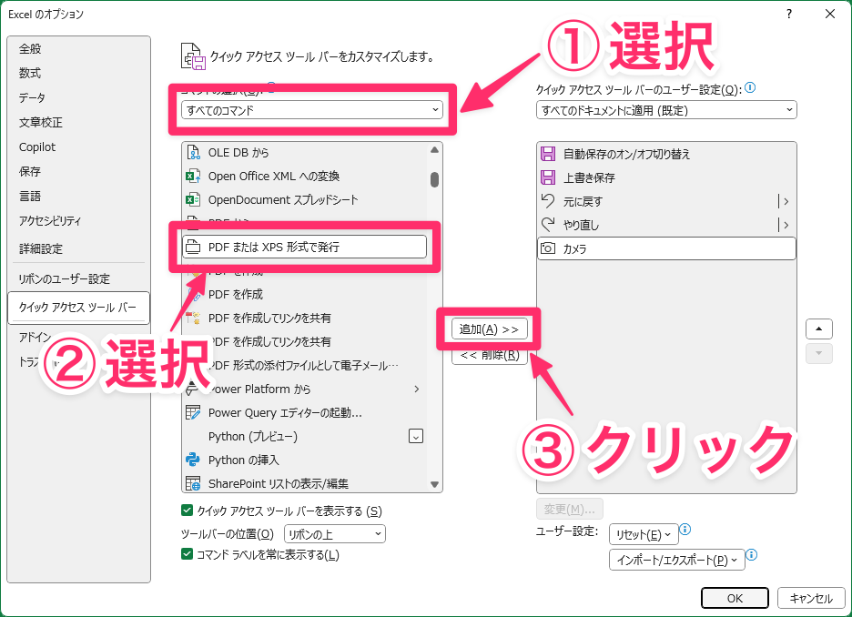Viewport: 852px width, 617px height.
Task: Click the OLE DB から command icon
Action: [x=193, y=153]
